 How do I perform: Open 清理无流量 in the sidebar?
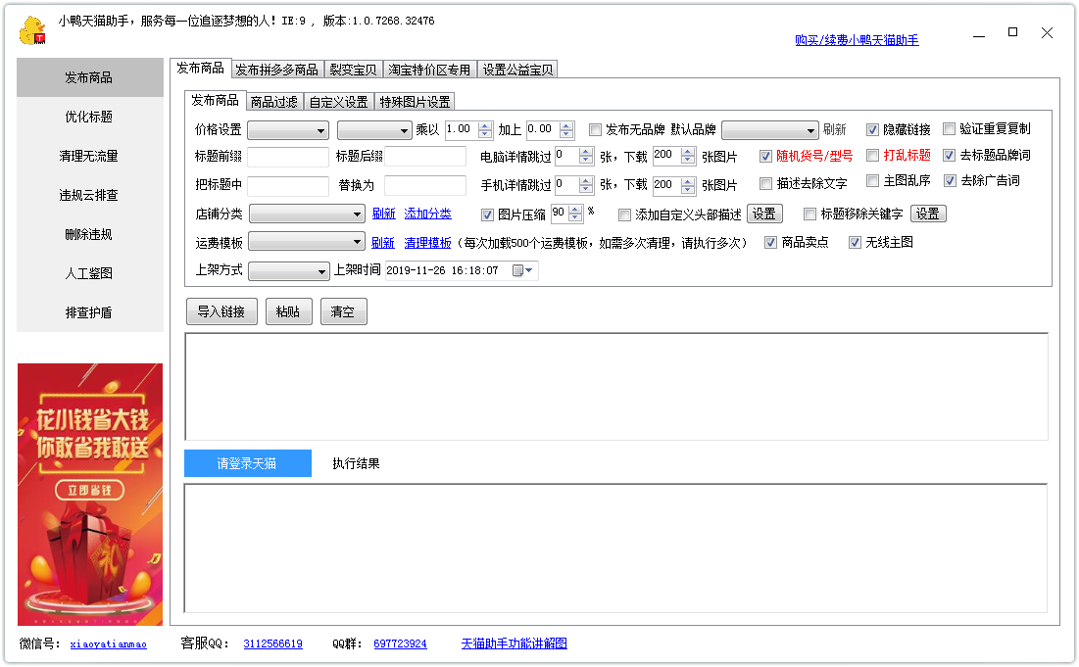(90, 156)
